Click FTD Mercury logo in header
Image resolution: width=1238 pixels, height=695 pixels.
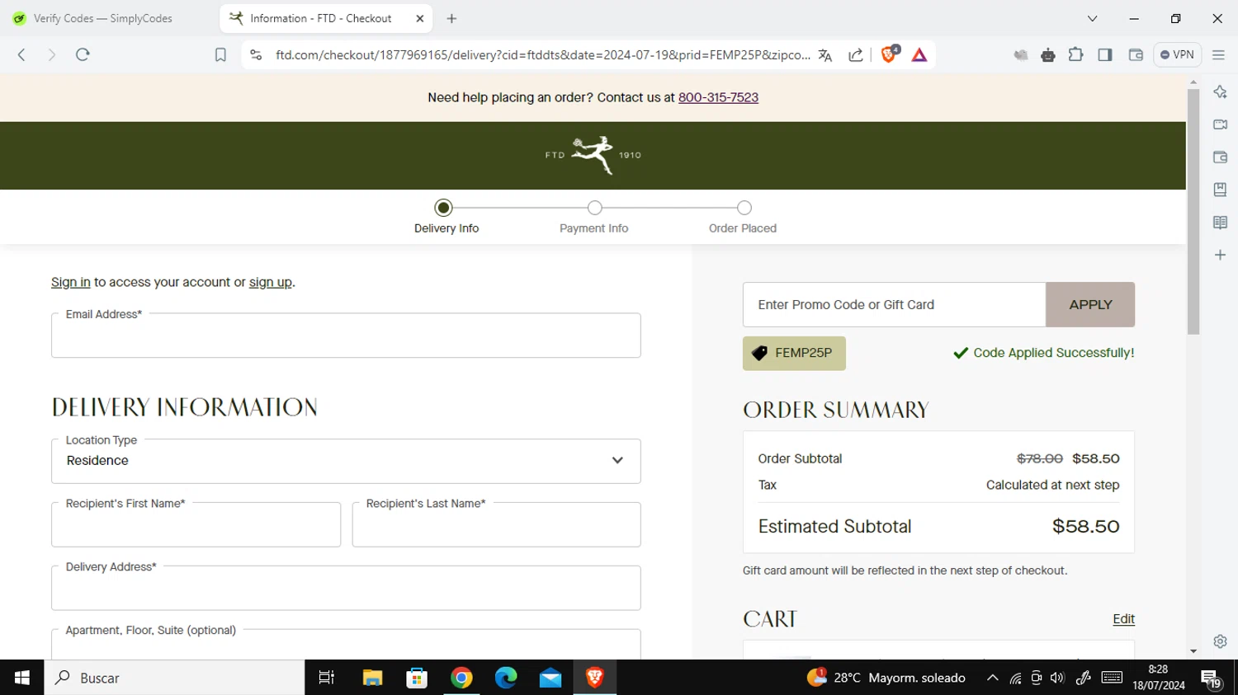[593, 155]
